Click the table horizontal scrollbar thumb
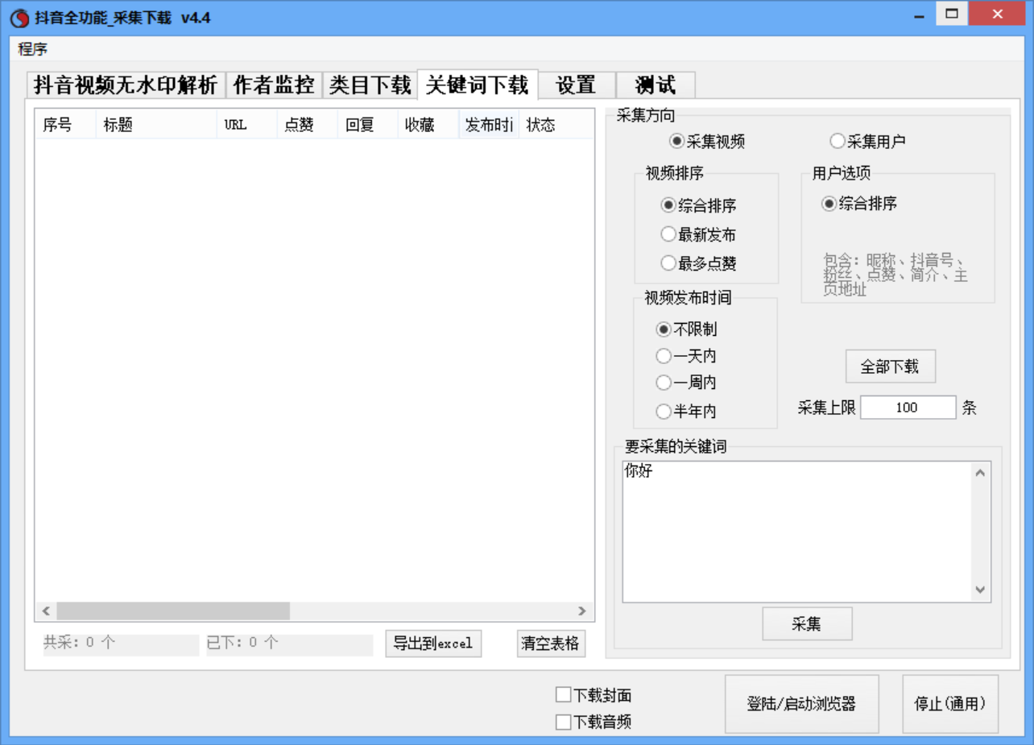Viewport: 1034px width, 745px height. click(172, 611)
